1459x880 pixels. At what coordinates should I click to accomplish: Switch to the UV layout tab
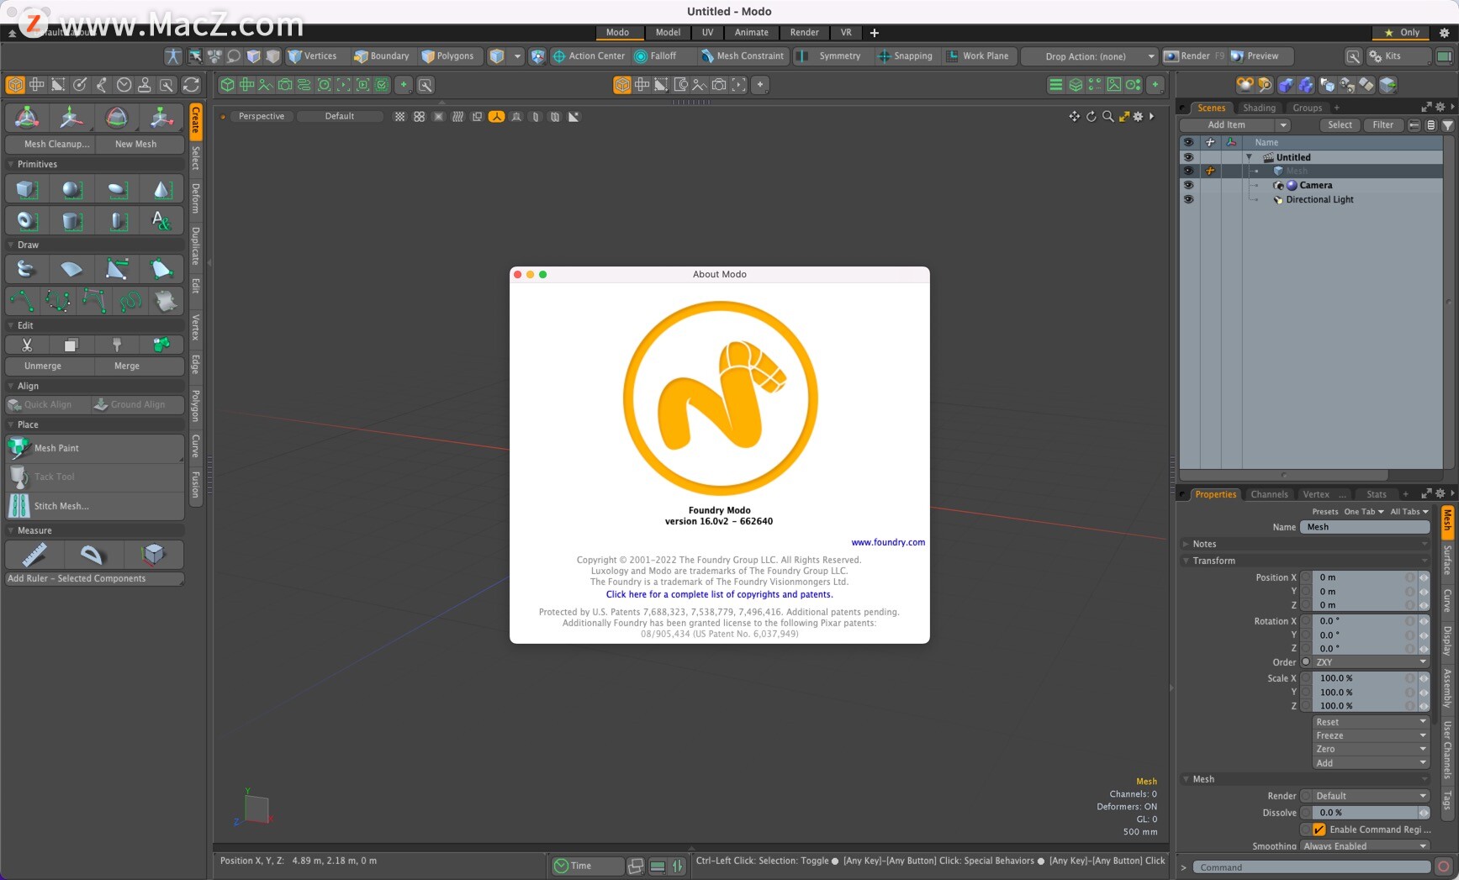[x=707, y=33]
